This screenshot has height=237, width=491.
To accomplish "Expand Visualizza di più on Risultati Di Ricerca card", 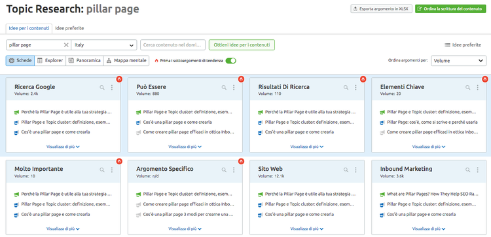I will pos(307,147).
